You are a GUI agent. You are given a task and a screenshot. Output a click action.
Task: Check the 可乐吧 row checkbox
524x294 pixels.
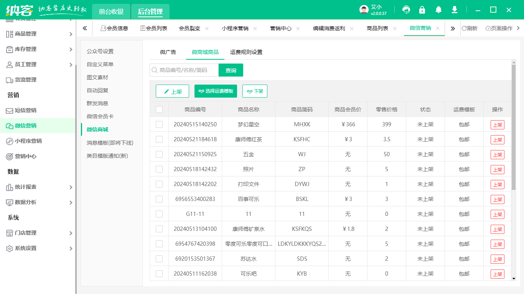click(159, 274)
